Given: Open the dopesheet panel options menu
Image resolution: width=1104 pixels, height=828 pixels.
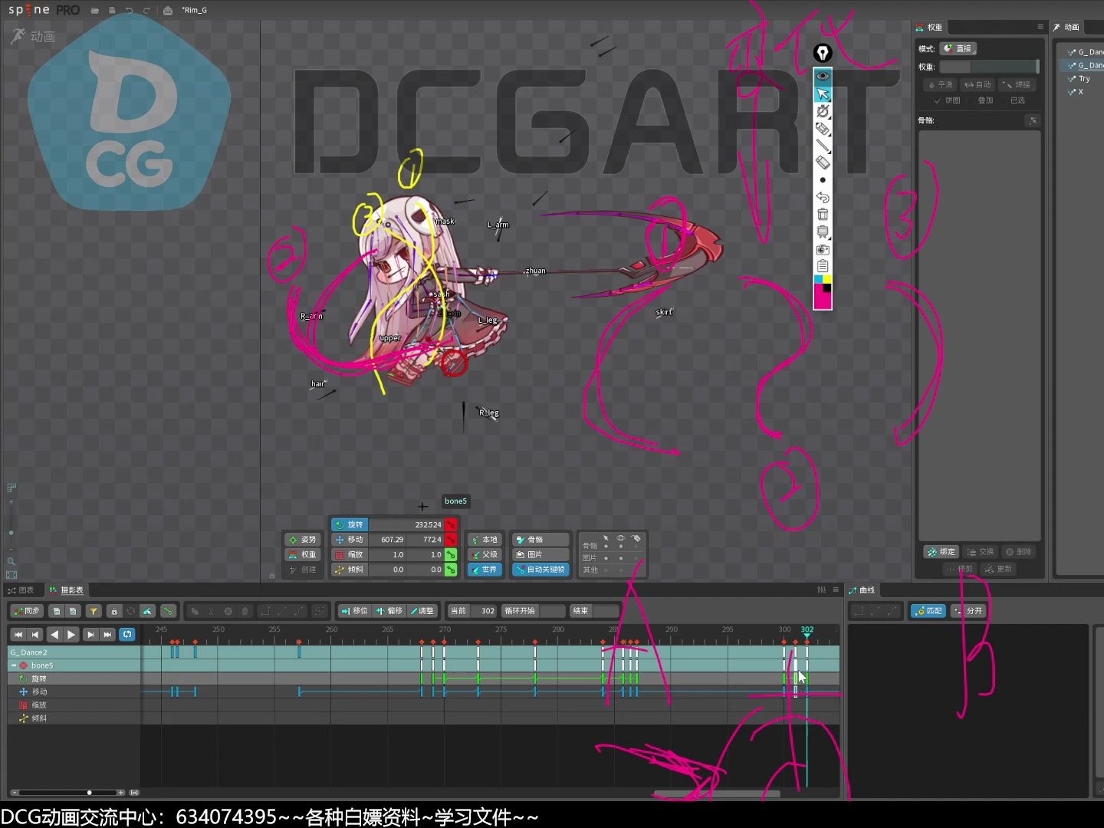Looking at the screenshot, I should point(836,590).
